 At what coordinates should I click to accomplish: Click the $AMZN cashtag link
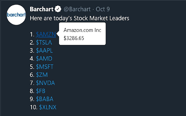[46, 35]
